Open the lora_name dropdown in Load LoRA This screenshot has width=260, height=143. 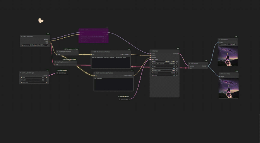94,37
